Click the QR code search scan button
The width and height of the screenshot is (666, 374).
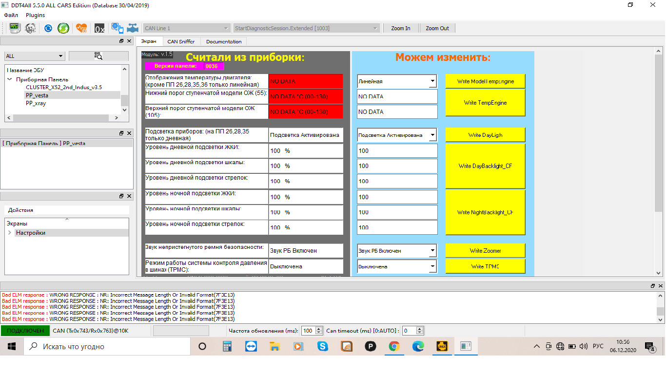[98, 56]
